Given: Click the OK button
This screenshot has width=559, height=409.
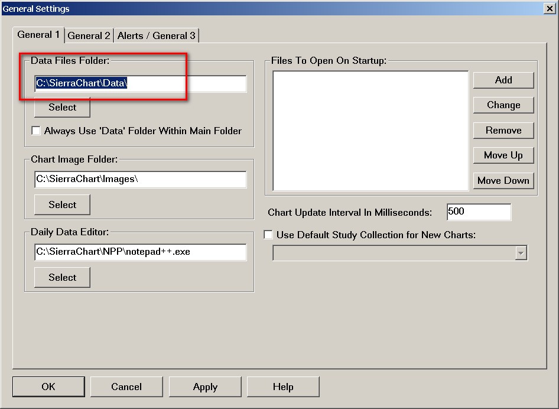Looking at the screenshot, I should [48, 387].
